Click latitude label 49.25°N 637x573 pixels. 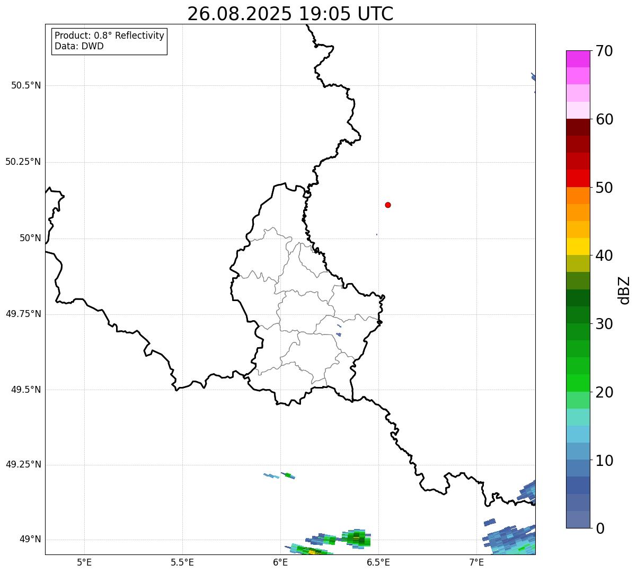point(23,464)
